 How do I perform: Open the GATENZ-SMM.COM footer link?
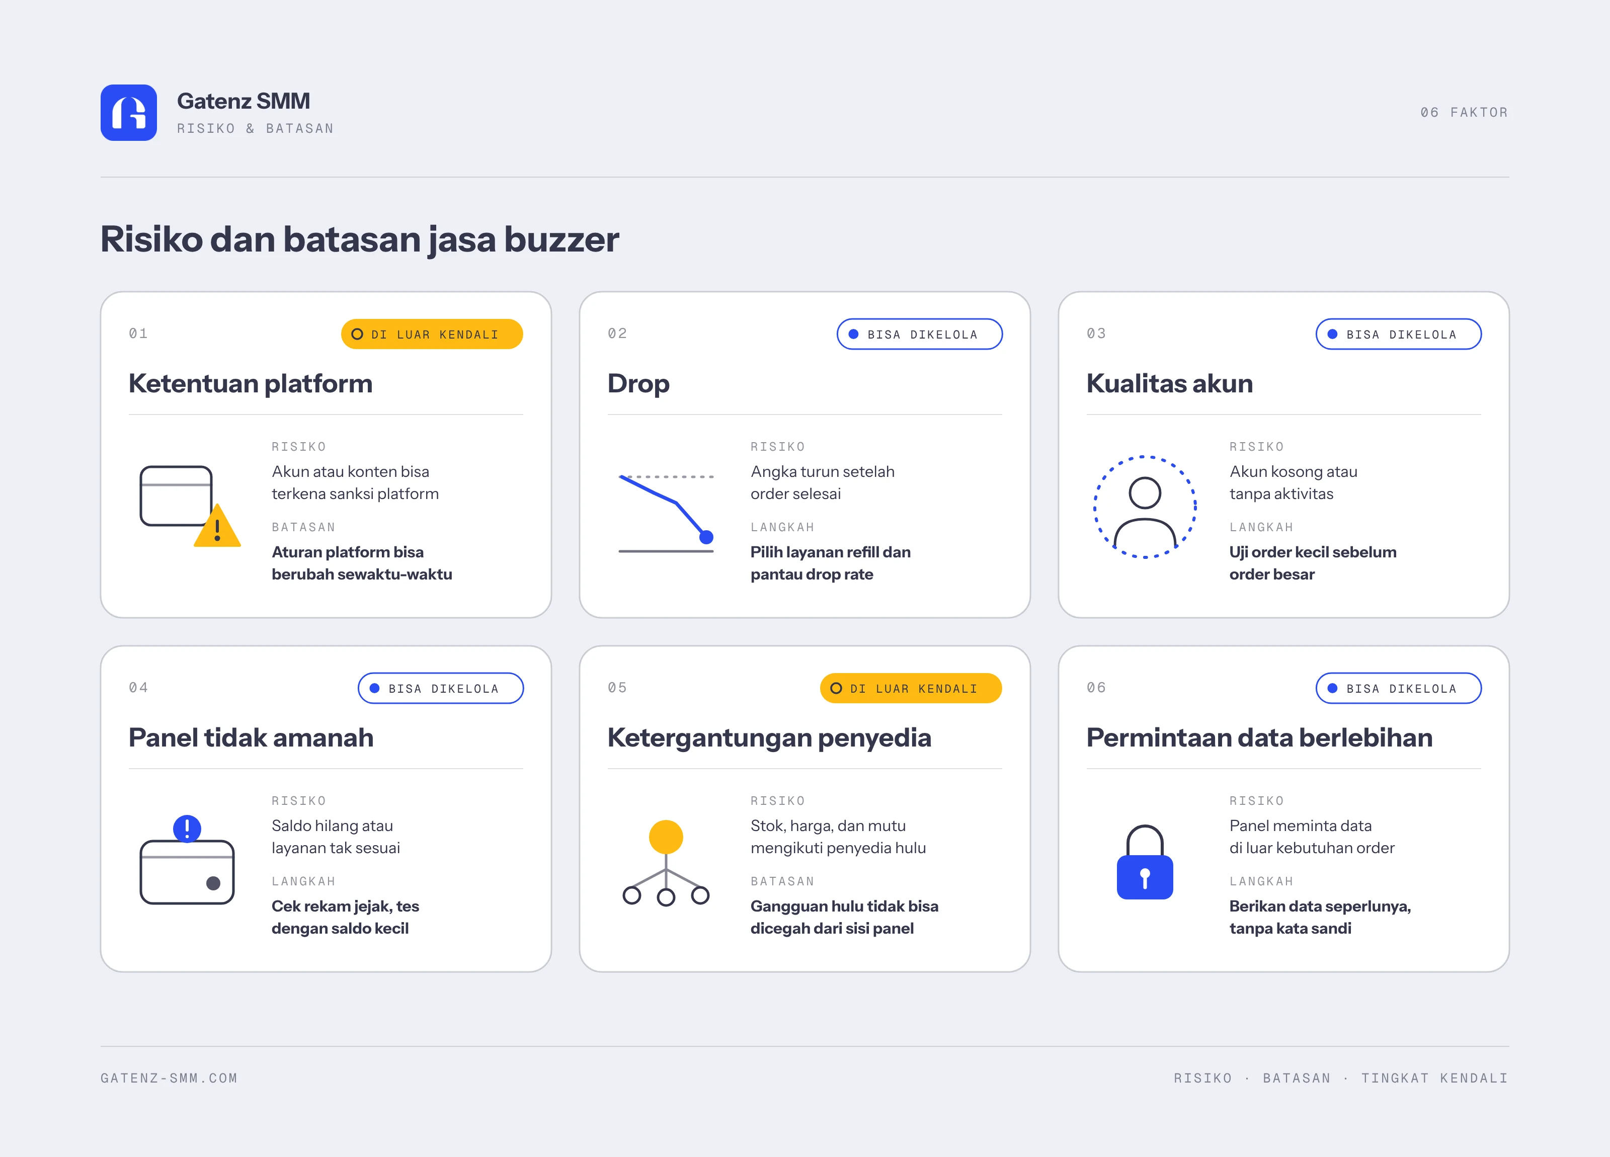(x=169, y=1078)
